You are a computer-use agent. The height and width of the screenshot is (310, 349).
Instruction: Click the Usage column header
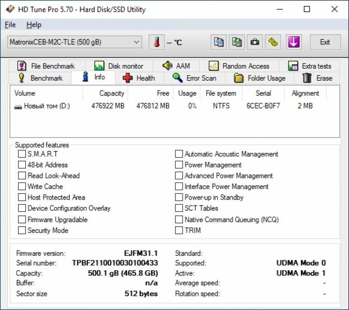[x=187, y=93]
